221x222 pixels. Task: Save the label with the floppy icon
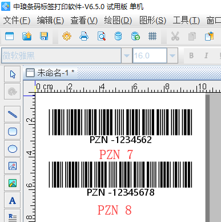44,36
